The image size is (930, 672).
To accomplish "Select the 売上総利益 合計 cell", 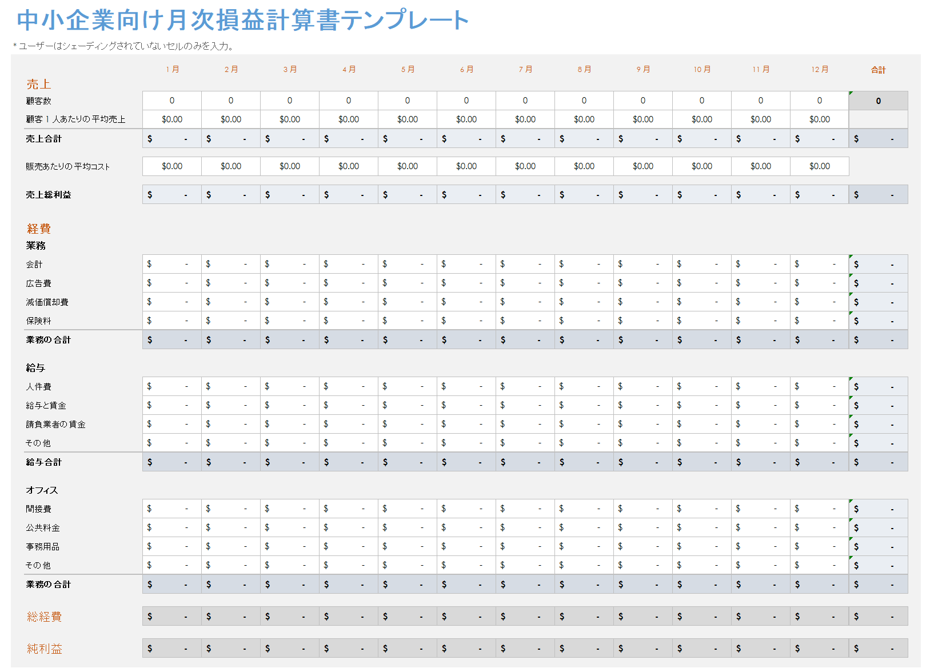I will (x=879, y=194).
